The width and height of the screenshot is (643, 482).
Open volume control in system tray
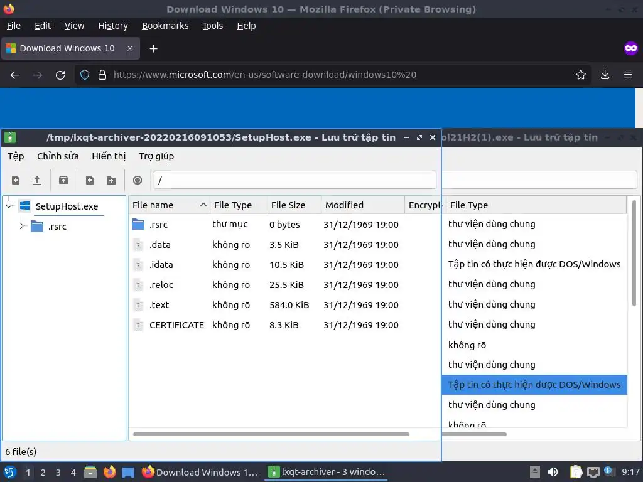coord(553,472)
